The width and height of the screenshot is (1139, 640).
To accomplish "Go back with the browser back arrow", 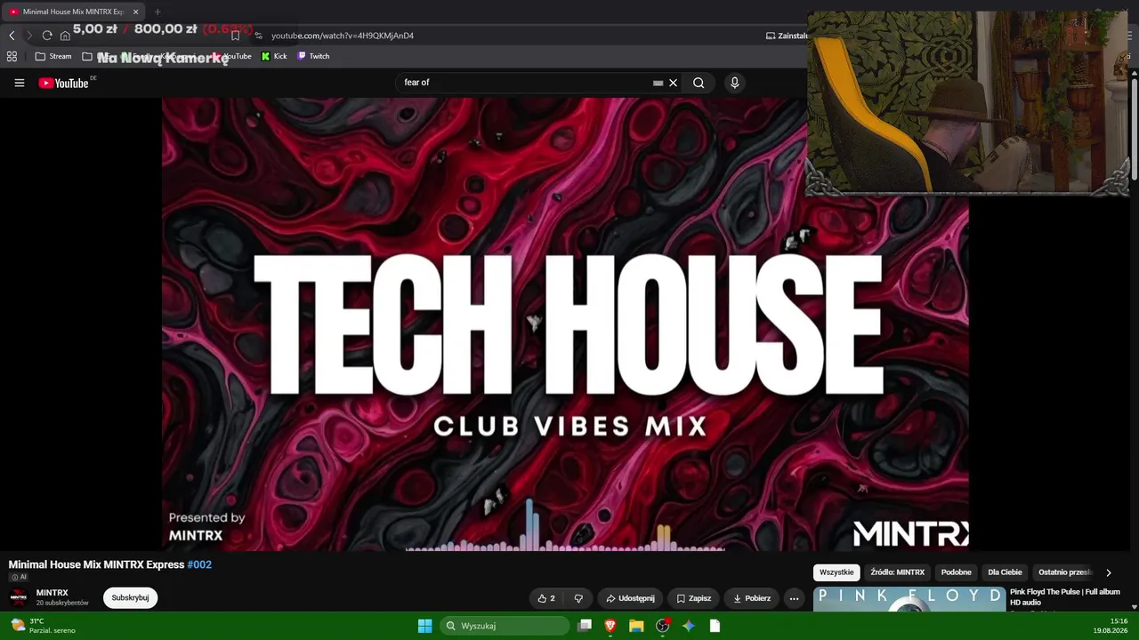I will [x=12, y=36].
